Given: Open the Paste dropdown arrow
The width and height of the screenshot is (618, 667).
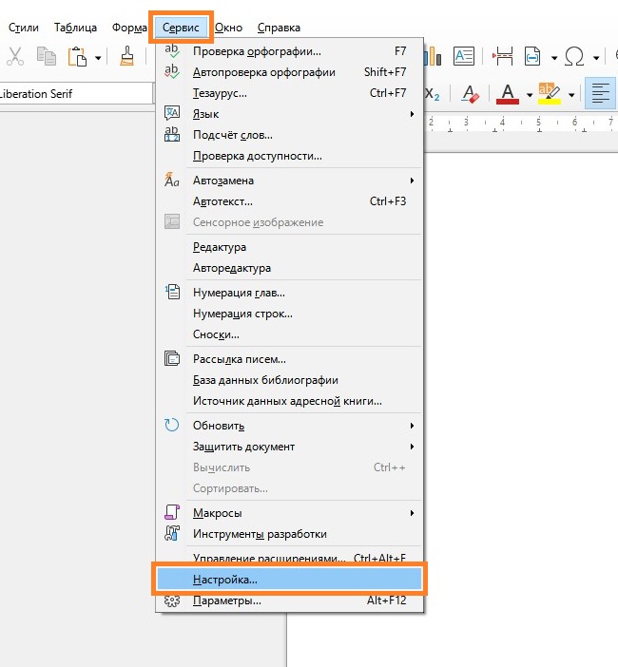Looking at the screenshot, I should (98, 58).
